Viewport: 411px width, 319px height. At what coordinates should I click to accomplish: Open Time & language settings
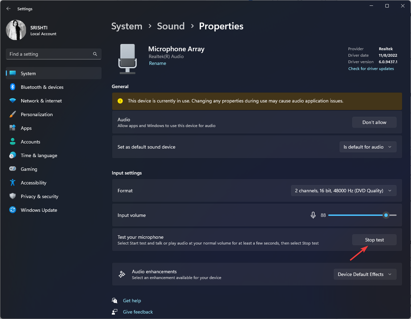click(54, 155)
